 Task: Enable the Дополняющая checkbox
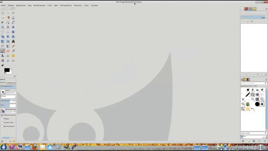click(2, 126)
